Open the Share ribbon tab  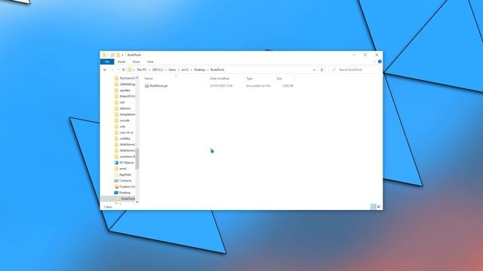pyautogui.click(x=136, y=62)
